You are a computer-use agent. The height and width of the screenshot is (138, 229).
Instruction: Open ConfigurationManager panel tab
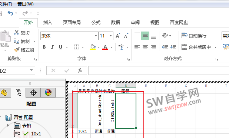(19, 93)
